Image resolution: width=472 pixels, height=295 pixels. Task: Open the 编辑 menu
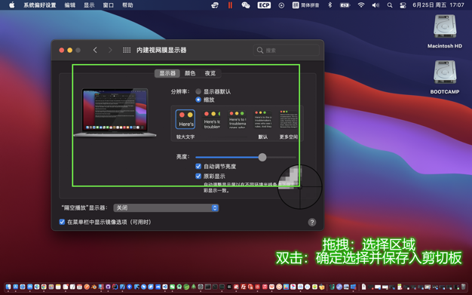tap(70, 5)
